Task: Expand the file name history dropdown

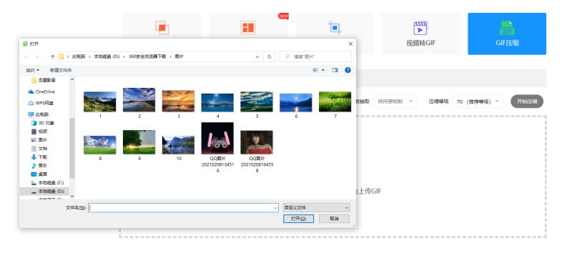Action: click(275, 207)
